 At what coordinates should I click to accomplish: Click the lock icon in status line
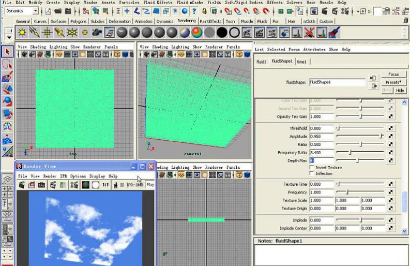pyautogui.click(x=204, y=11)
